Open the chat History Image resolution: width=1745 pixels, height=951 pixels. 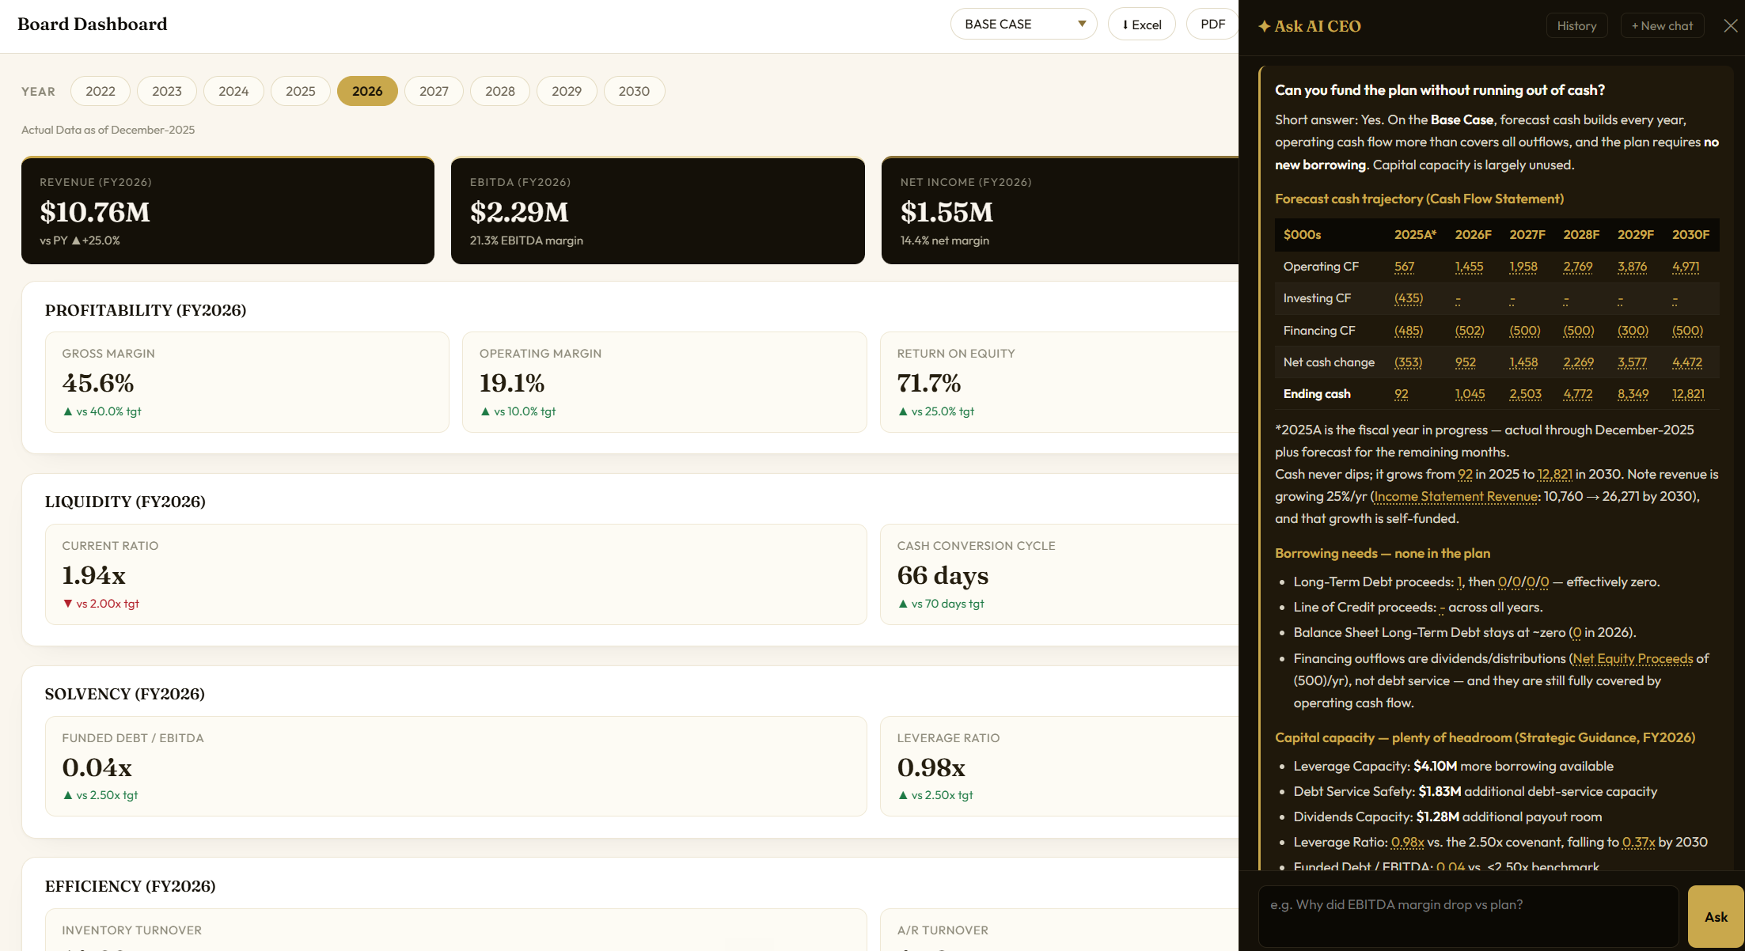1576,26
